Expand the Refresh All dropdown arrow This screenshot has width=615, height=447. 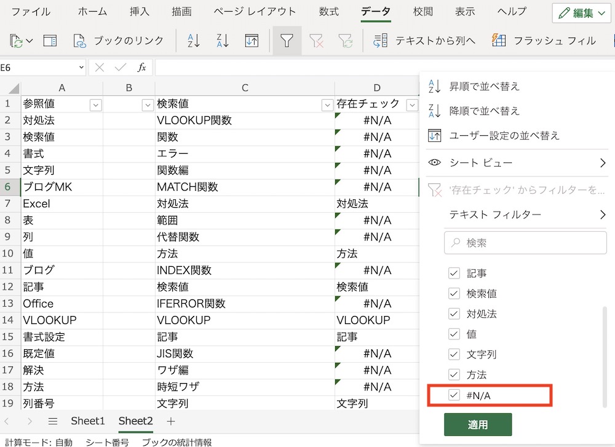click(30, 41)
